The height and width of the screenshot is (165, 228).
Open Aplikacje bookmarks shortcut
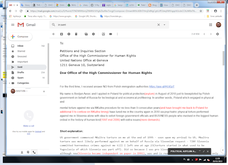coord(15,16)
